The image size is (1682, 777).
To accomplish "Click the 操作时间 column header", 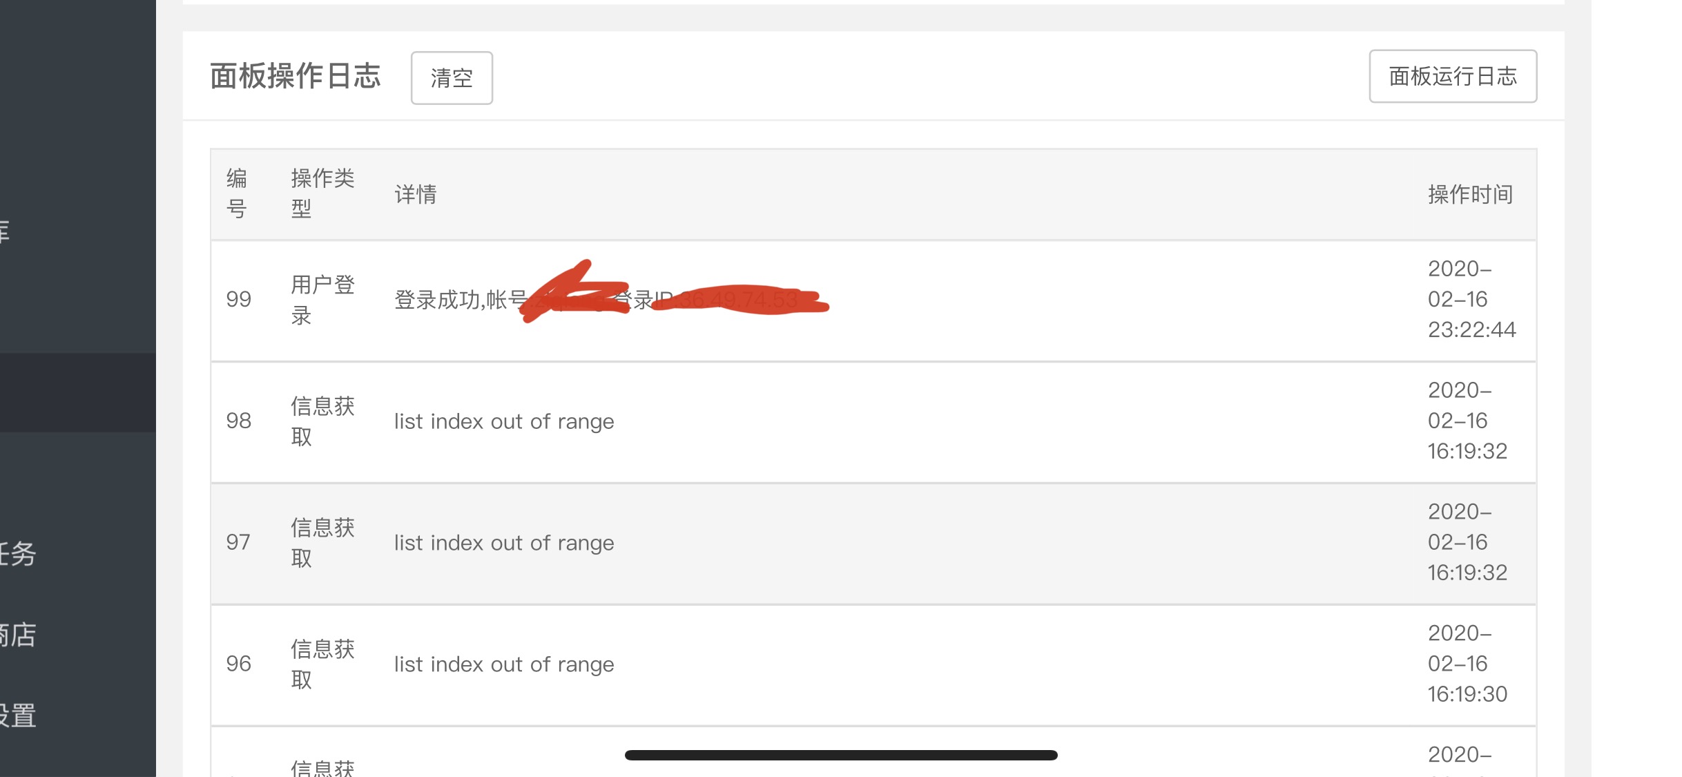I will (1470, 195).
